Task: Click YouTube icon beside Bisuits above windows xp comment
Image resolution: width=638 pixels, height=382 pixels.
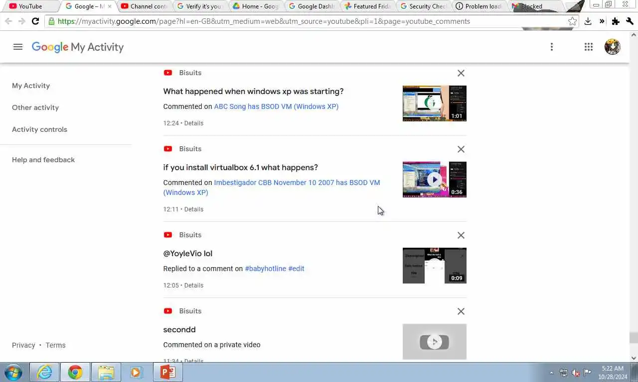Action: point(168,73)
